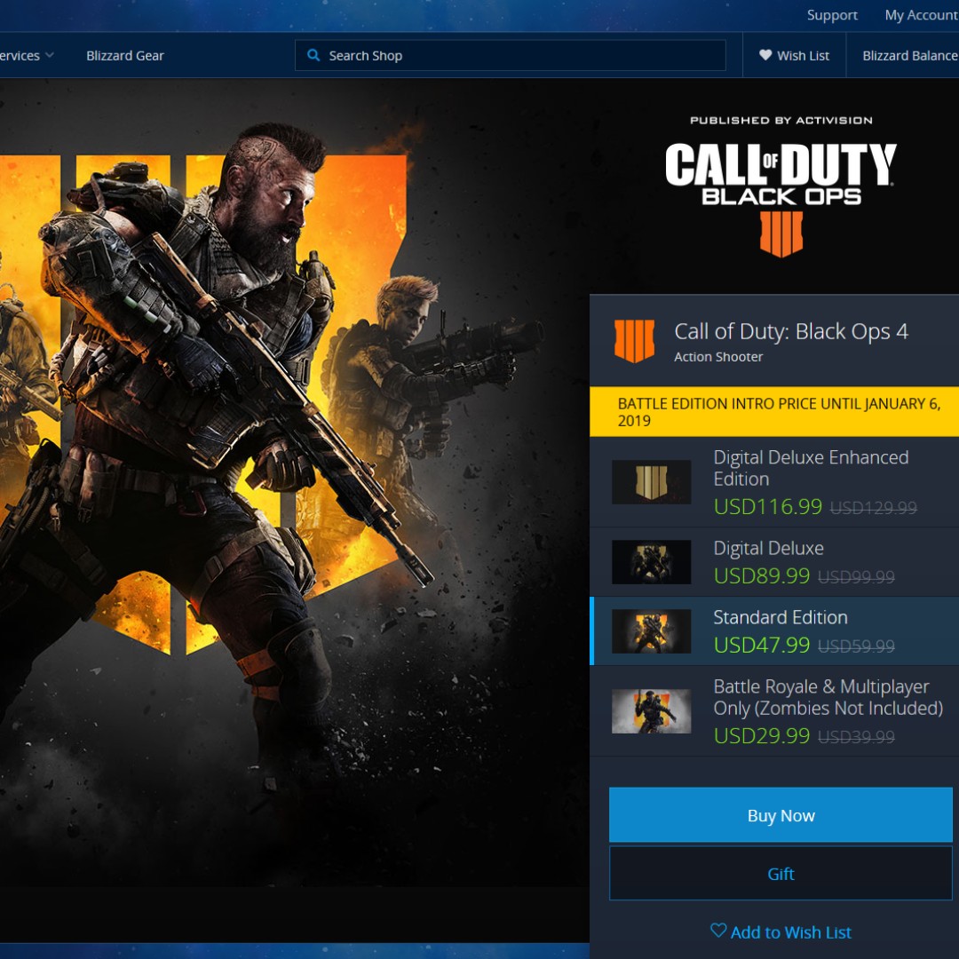The image size is (959, 959).
Task: Click the Call of Duty: Black Ops 4 title
Action: pyautogui.click(x=791, y=331)
